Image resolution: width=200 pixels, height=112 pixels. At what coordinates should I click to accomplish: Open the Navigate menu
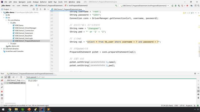[x=22, y=2]
